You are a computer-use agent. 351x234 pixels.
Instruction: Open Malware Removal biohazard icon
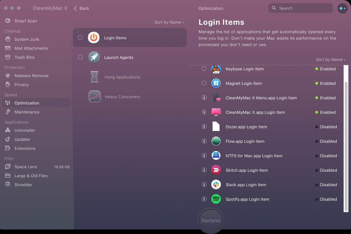(8, 76)
